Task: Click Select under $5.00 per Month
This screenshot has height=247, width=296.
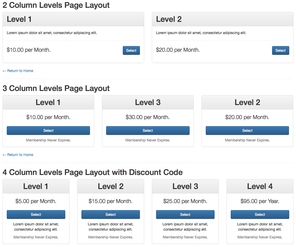Action: pyautogui.click(x=36, y=214)
